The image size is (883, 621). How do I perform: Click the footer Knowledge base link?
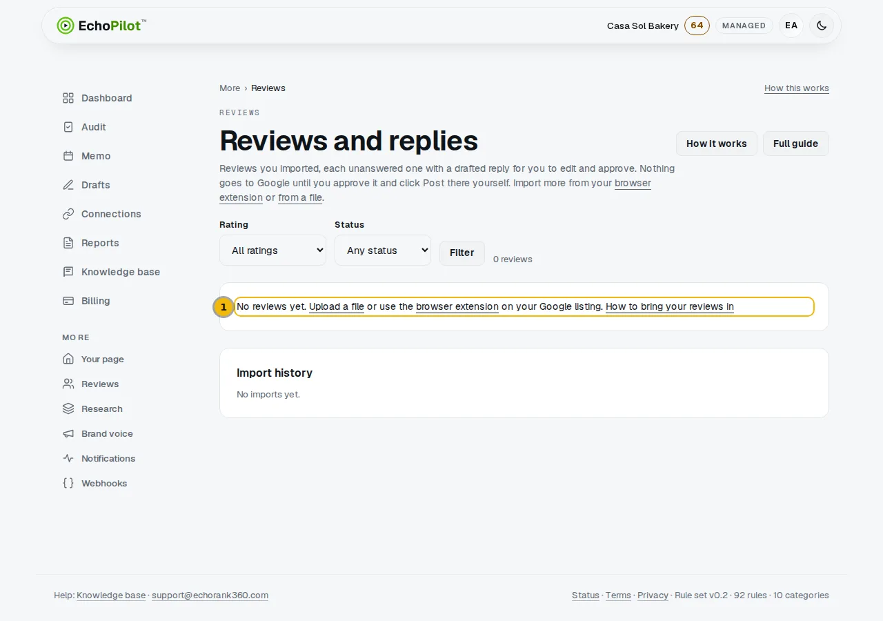(111, 595)
